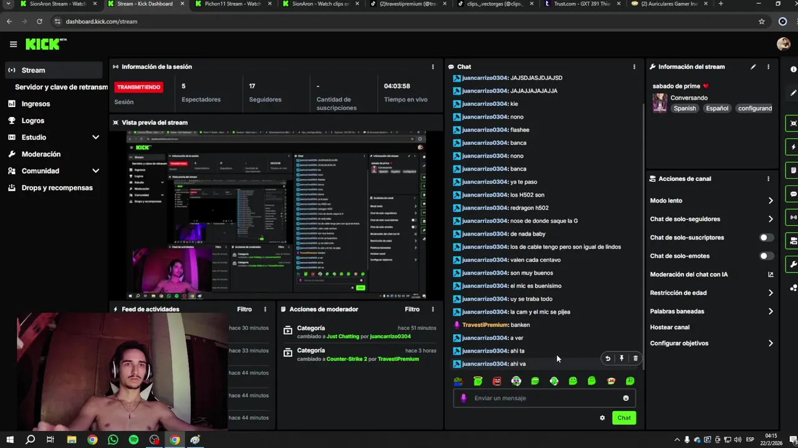The width and height of the screenshot is (798, 448).
Task: Open chat settings gear icon
Action: [x=602, y=418]
